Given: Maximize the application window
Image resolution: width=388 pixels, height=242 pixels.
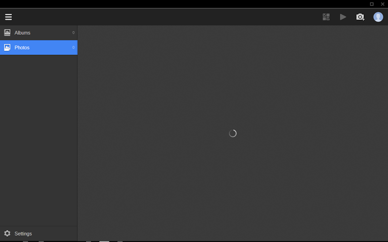Looking at the screenshot, I should 372,4.
